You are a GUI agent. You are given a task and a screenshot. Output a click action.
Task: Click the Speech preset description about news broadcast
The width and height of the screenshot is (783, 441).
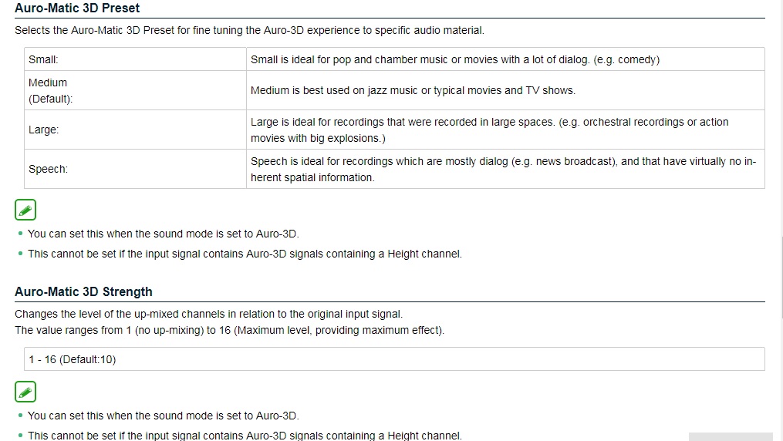pos(503,169)
